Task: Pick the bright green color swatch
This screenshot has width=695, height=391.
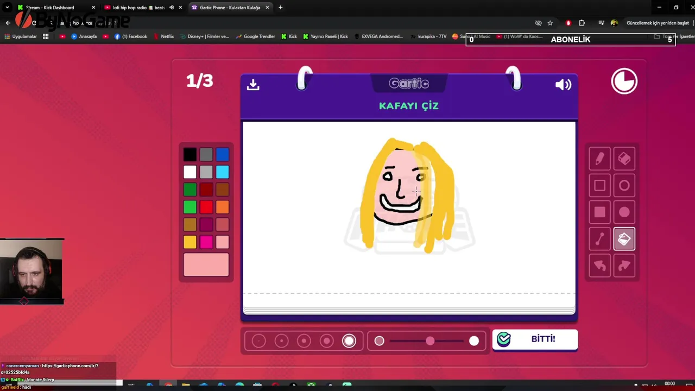Action: [189, 207]
